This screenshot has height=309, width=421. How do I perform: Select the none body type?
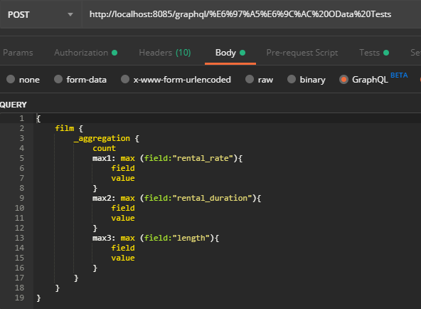pyautogui.click(x=23, y=80)
